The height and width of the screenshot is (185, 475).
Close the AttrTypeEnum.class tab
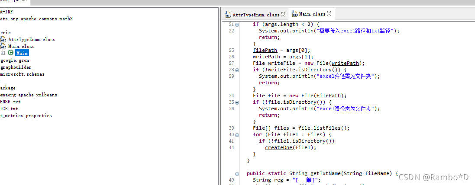coord(283,14)
